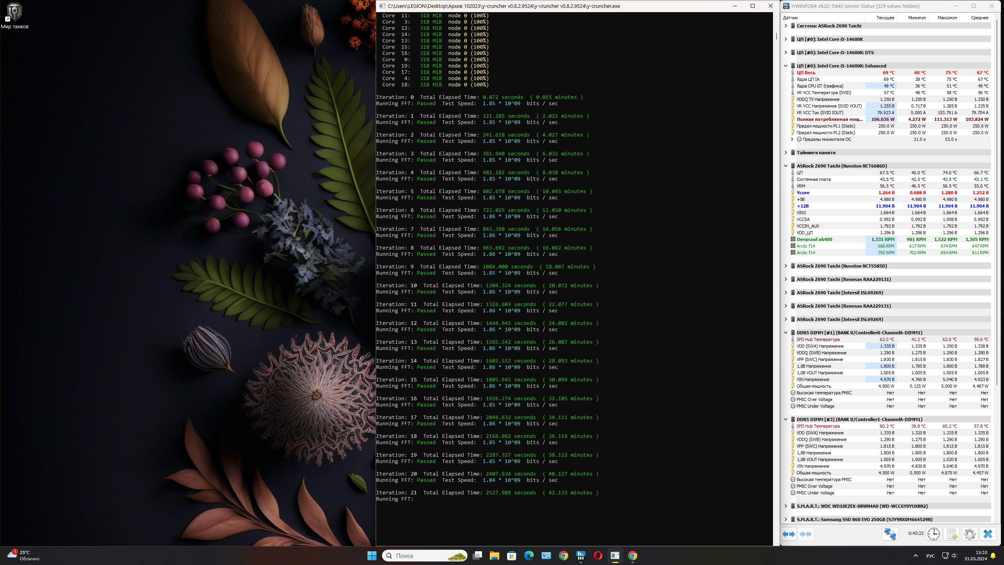1004x565 pixels.
Task: Click the blue X close-sensors icon
Action: click(x=988, y=534)
